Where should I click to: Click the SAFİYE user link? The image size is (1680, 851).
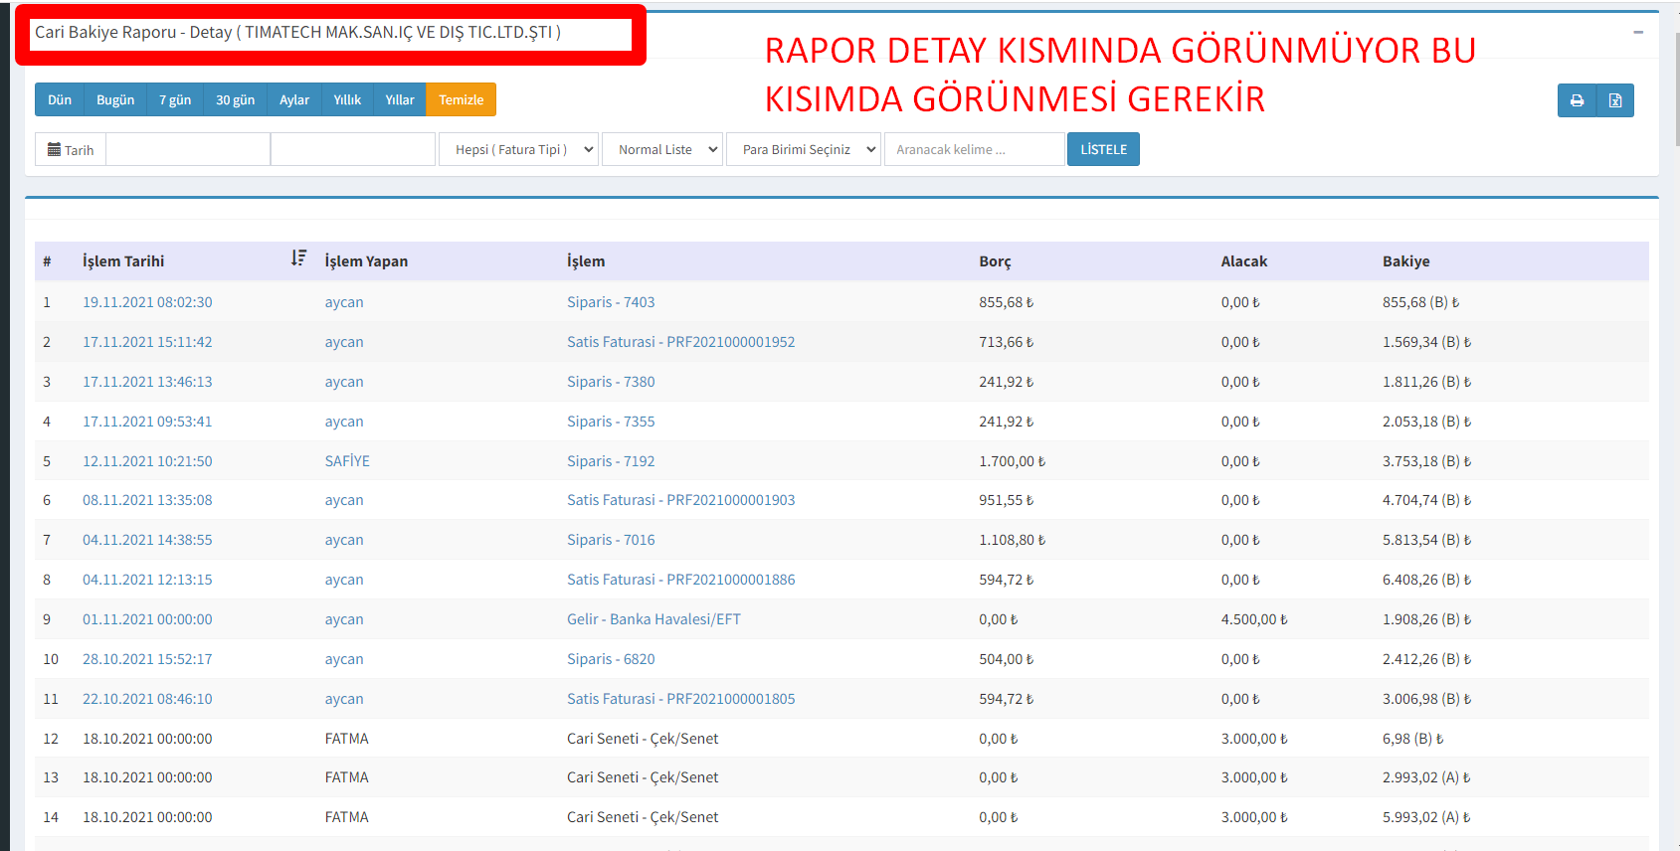(347, 461)
